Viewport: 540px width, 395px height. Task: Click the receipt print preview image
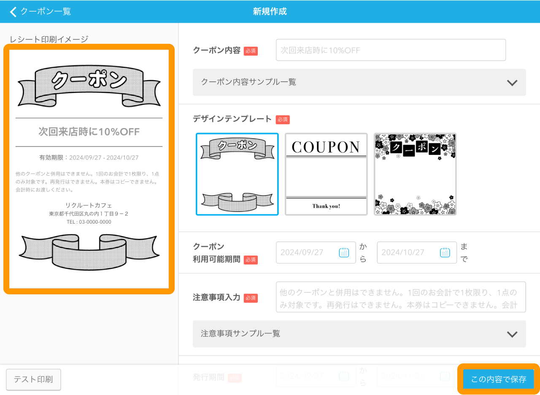pyautogui.click(x=89, y=169)
